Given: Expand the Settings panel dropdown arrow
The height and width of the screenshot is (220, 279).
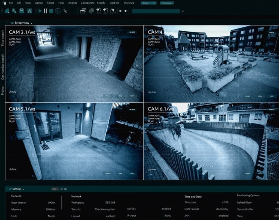Looking at the screenshot, I should 23,189.
